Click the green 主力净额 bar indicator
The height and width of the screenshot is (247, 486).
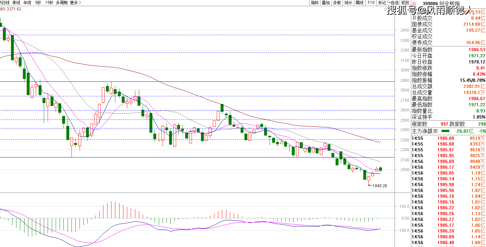(x=445, y=131)
